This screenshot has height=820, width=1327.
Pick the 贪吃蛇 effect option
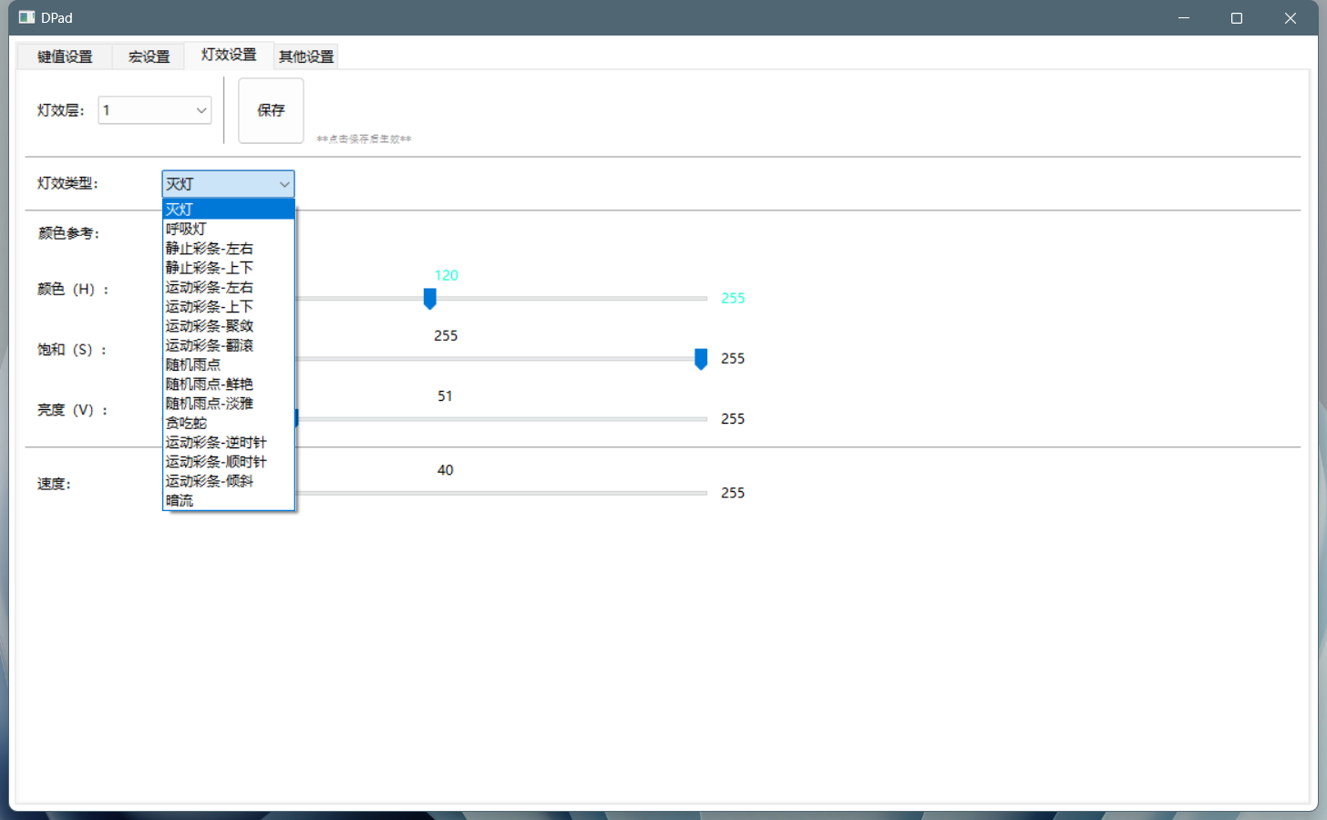187,423
